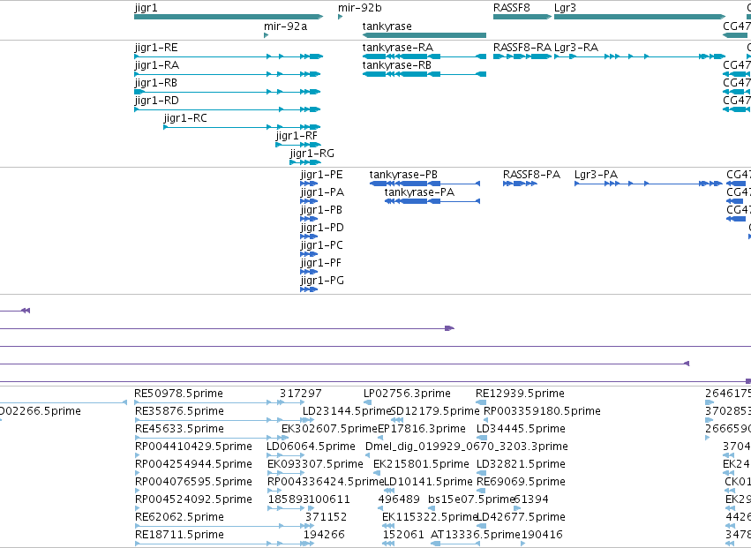This screenshot has height=548, width=751.
Task: Select protein jigr1-PD
Action: point(309,236)
